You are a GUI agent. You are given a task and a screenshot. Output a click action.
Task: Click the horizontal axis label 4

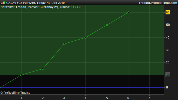(85, 98)
